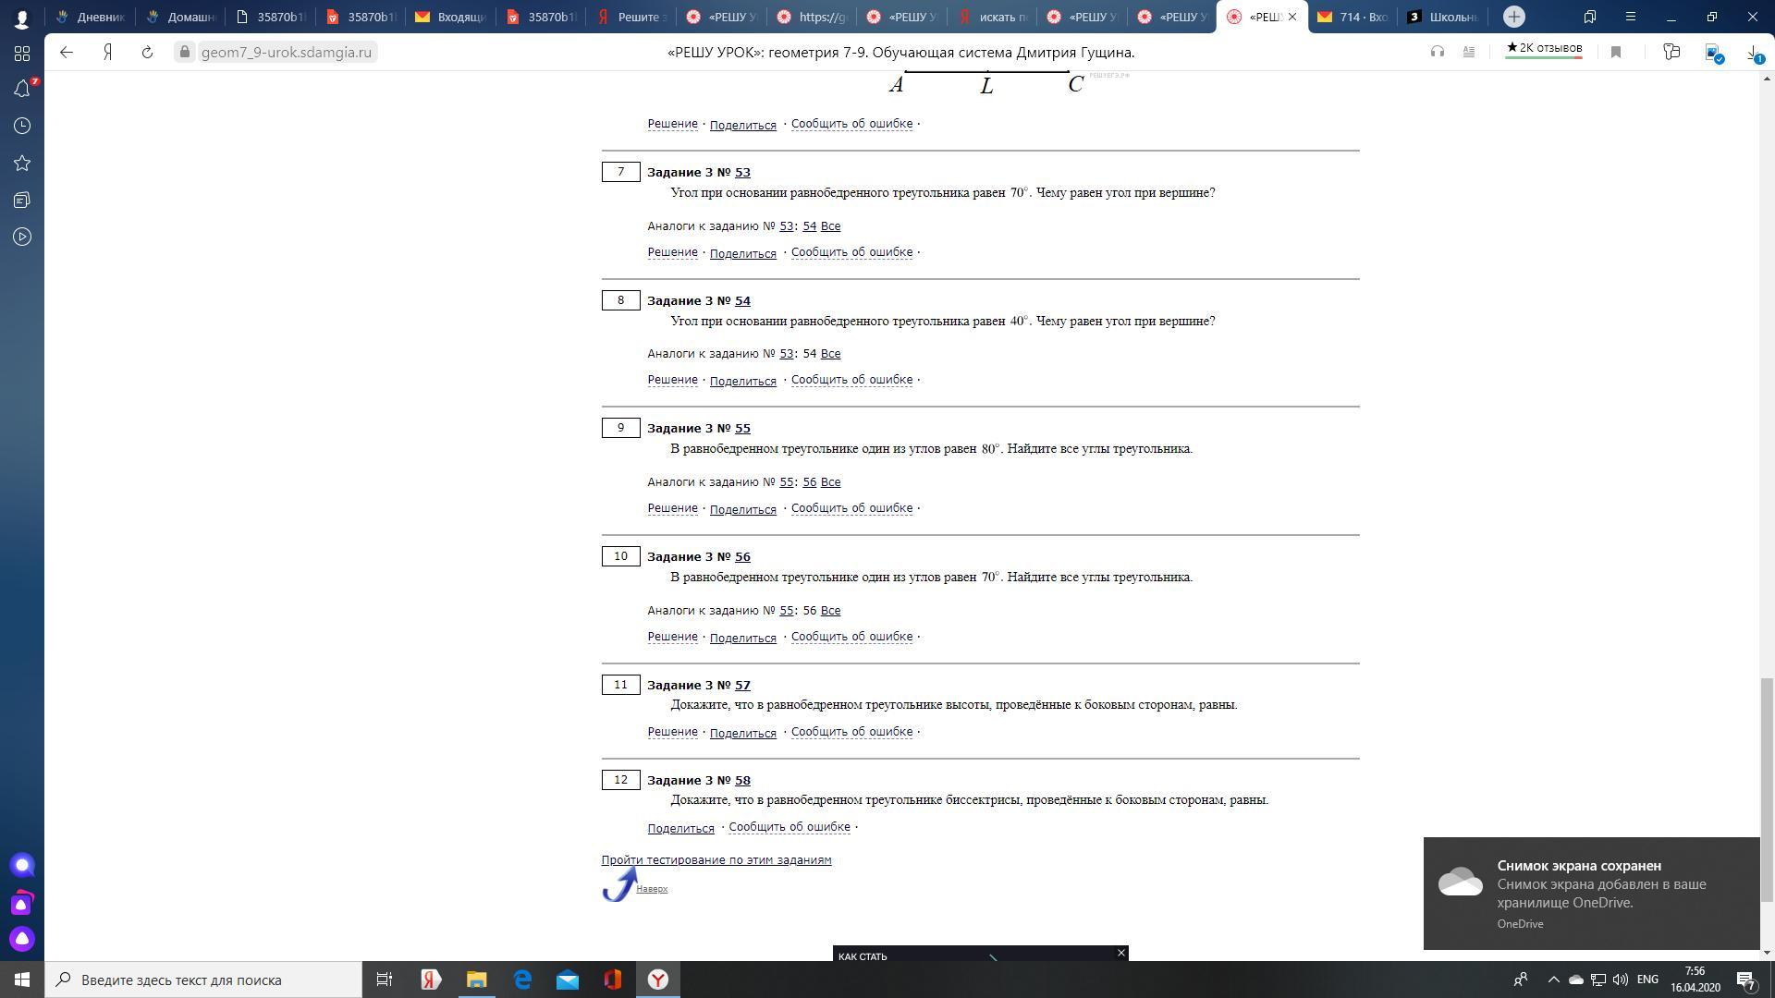Image resolution: width=1775 pixels, height=998 pixels.
Task: Expand solution for task number 57
Action: tap(672, 732)
